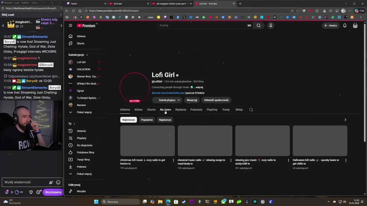Viewport: 367px width, 206px height.
Task: Expand the Ty section chevron
Action: [74, 124]
